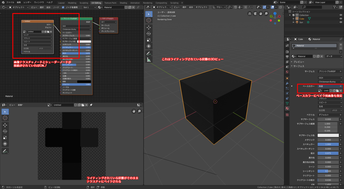This screenshot has width=344, height=189.
Task: Expand the プレビュー panel
Action: pyautogui.click(x=292, y=62)
